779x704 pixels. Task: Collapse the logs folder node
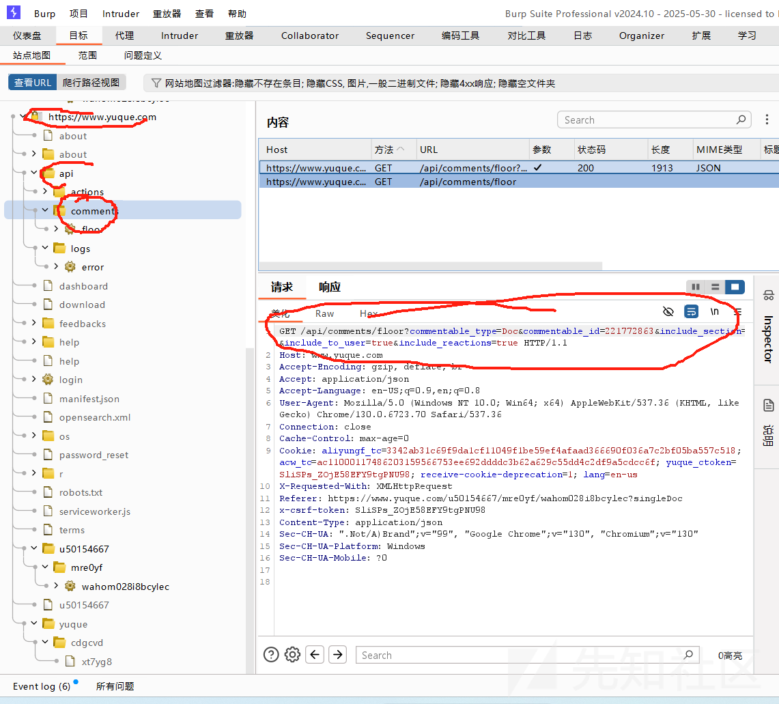[45, 247]
